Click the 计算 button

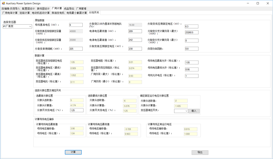point(73,152)
